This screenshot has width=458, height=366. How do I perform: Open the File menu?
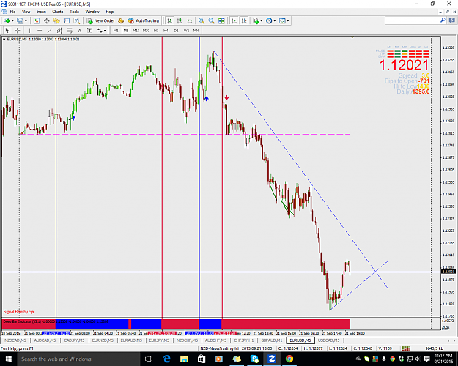click(x=12, y=12)
